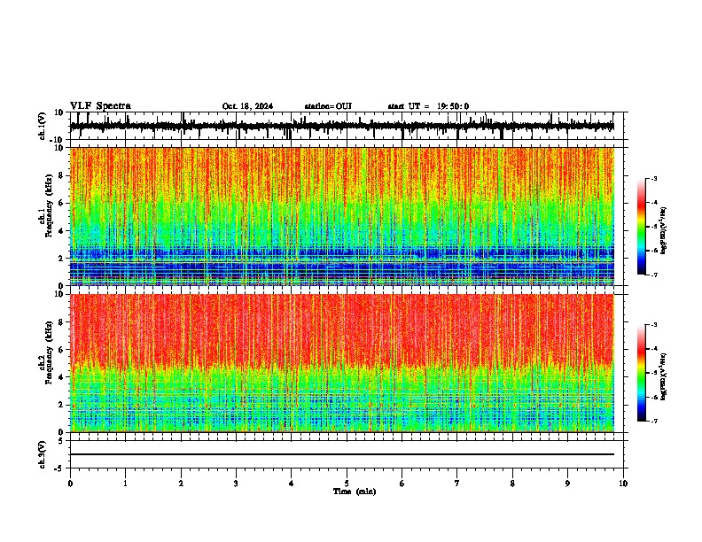Click the "station=OUJ" header label
702x542 pixels.
328,106
